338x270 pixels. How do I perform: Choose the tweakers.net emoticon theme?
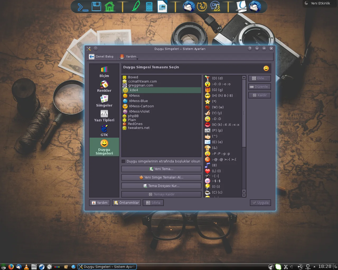click(139, 128)
